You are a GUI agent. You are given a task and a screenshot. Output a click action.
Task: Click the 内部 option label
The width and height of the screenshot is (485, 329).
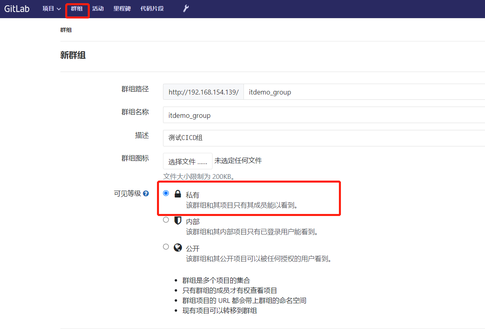193,222
